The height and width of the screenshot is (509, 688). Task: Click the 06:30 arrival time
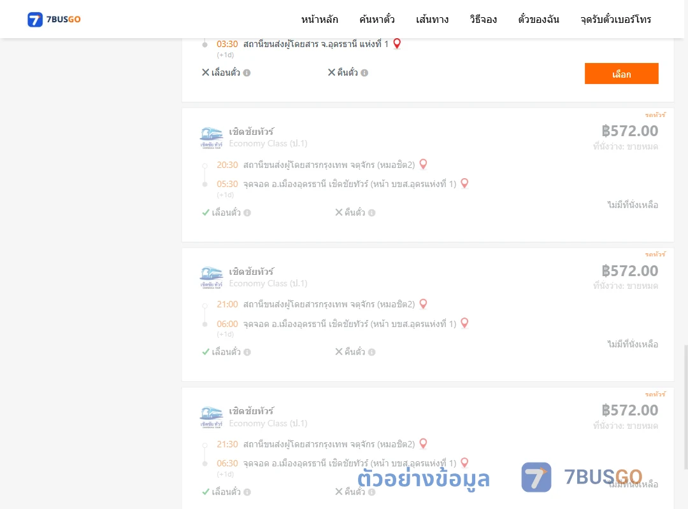click(227, 463)
